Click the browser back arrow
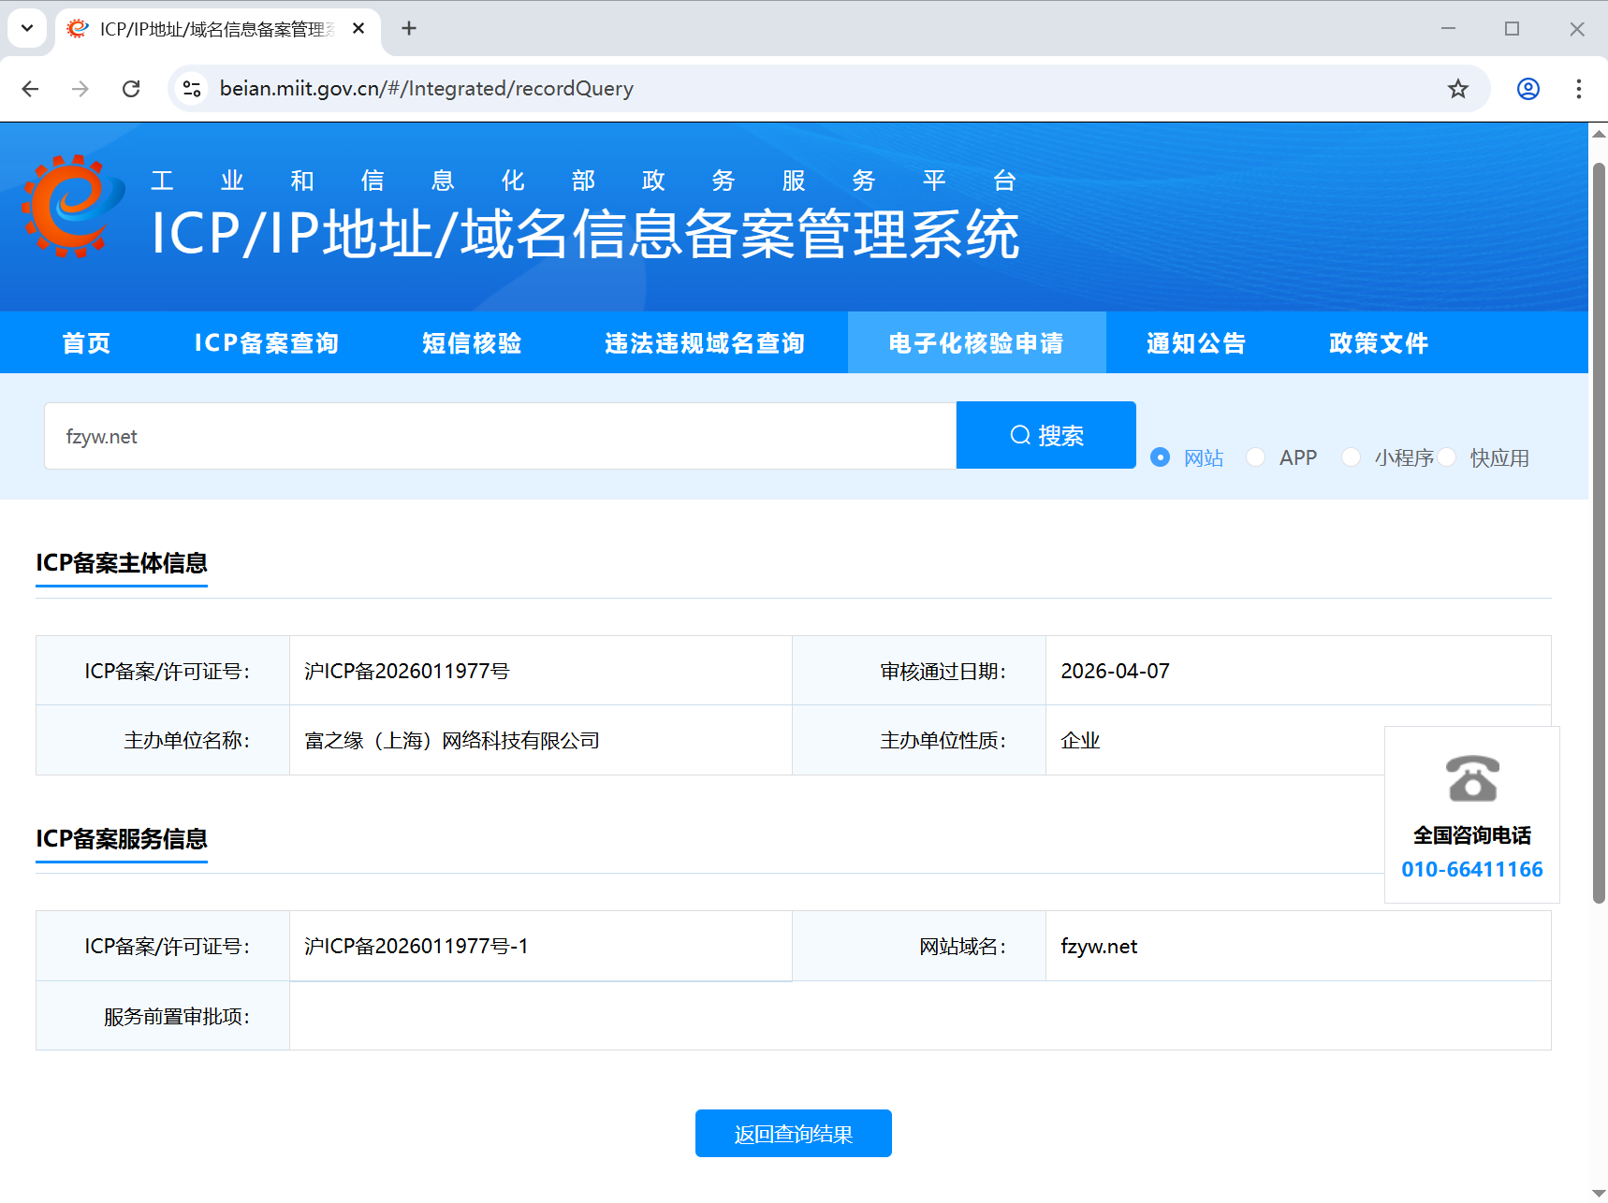This screenshot has width=1608, height=1203. (x=31, y=89)
